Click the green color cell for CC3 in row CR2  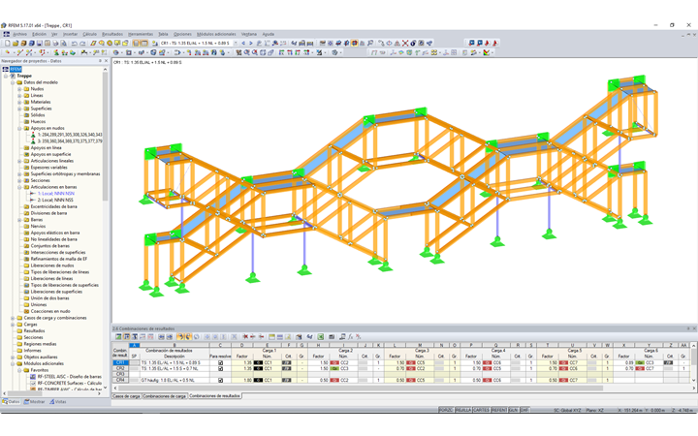coord(334,369)
